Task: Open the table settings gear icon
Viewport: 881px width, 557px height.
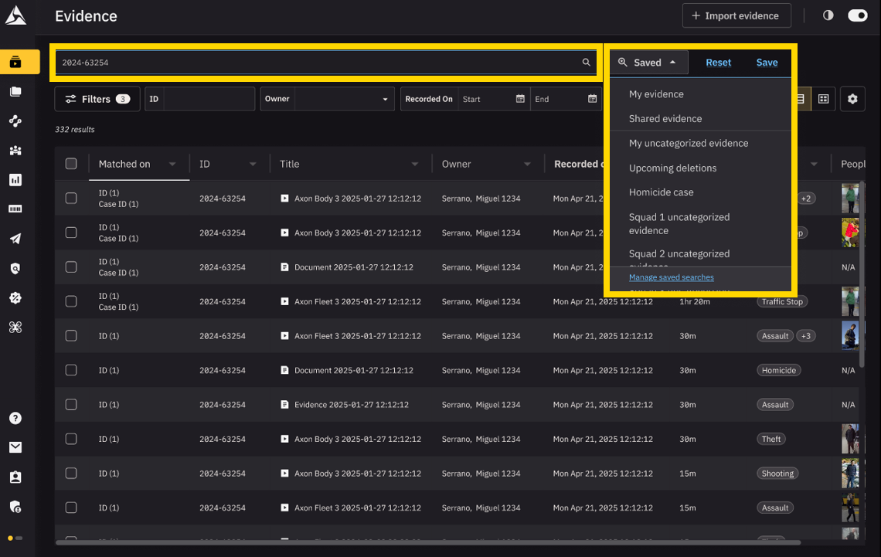Action: pyautogui.click(x=852, y=99)
